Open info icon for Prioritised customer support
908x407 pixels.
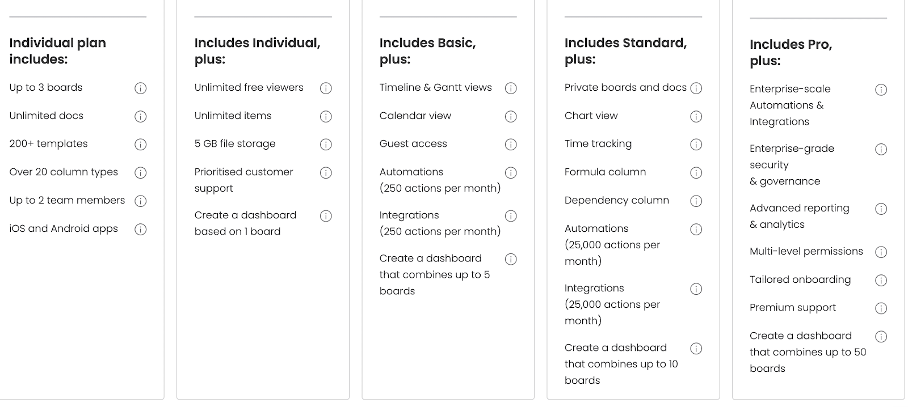(326, 173)
